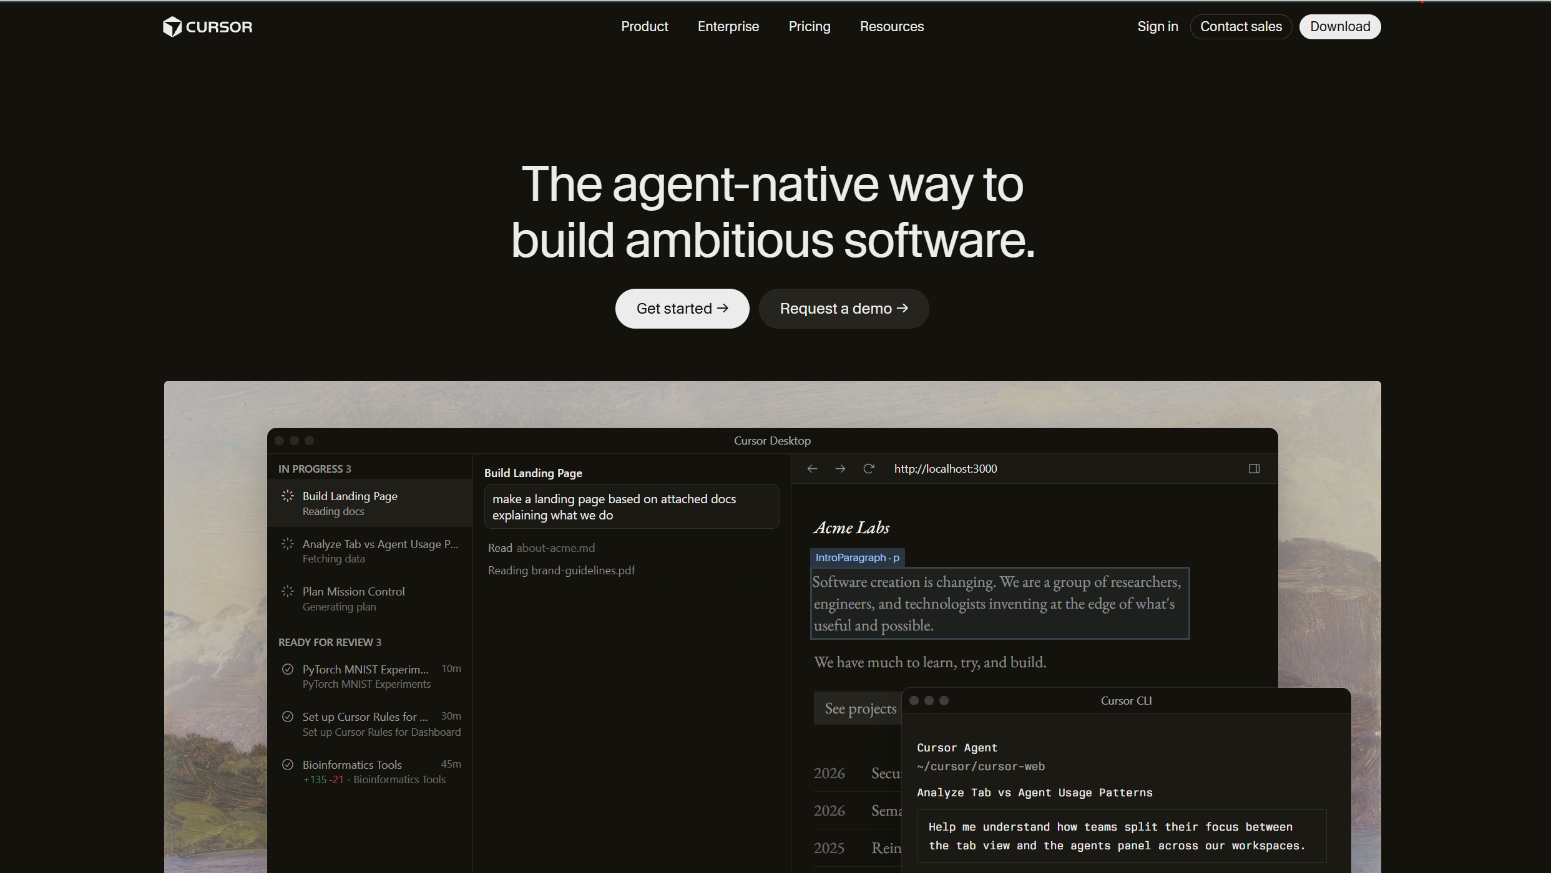Click the Get started button
The image size is (1551, 873).
tap(682, 309)
